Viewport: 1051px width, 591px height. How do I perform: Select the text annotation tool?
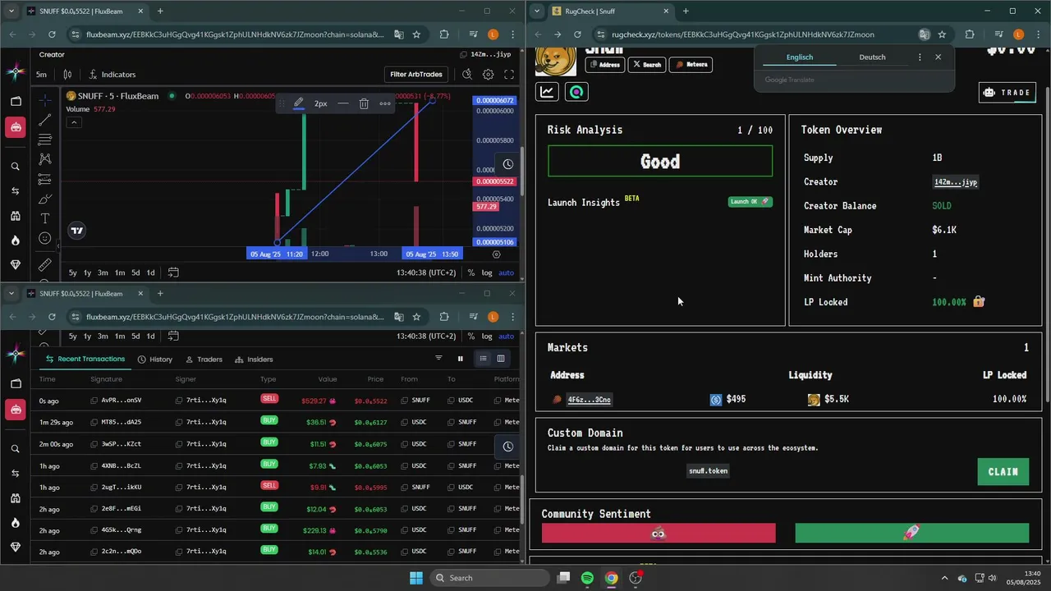45,218
